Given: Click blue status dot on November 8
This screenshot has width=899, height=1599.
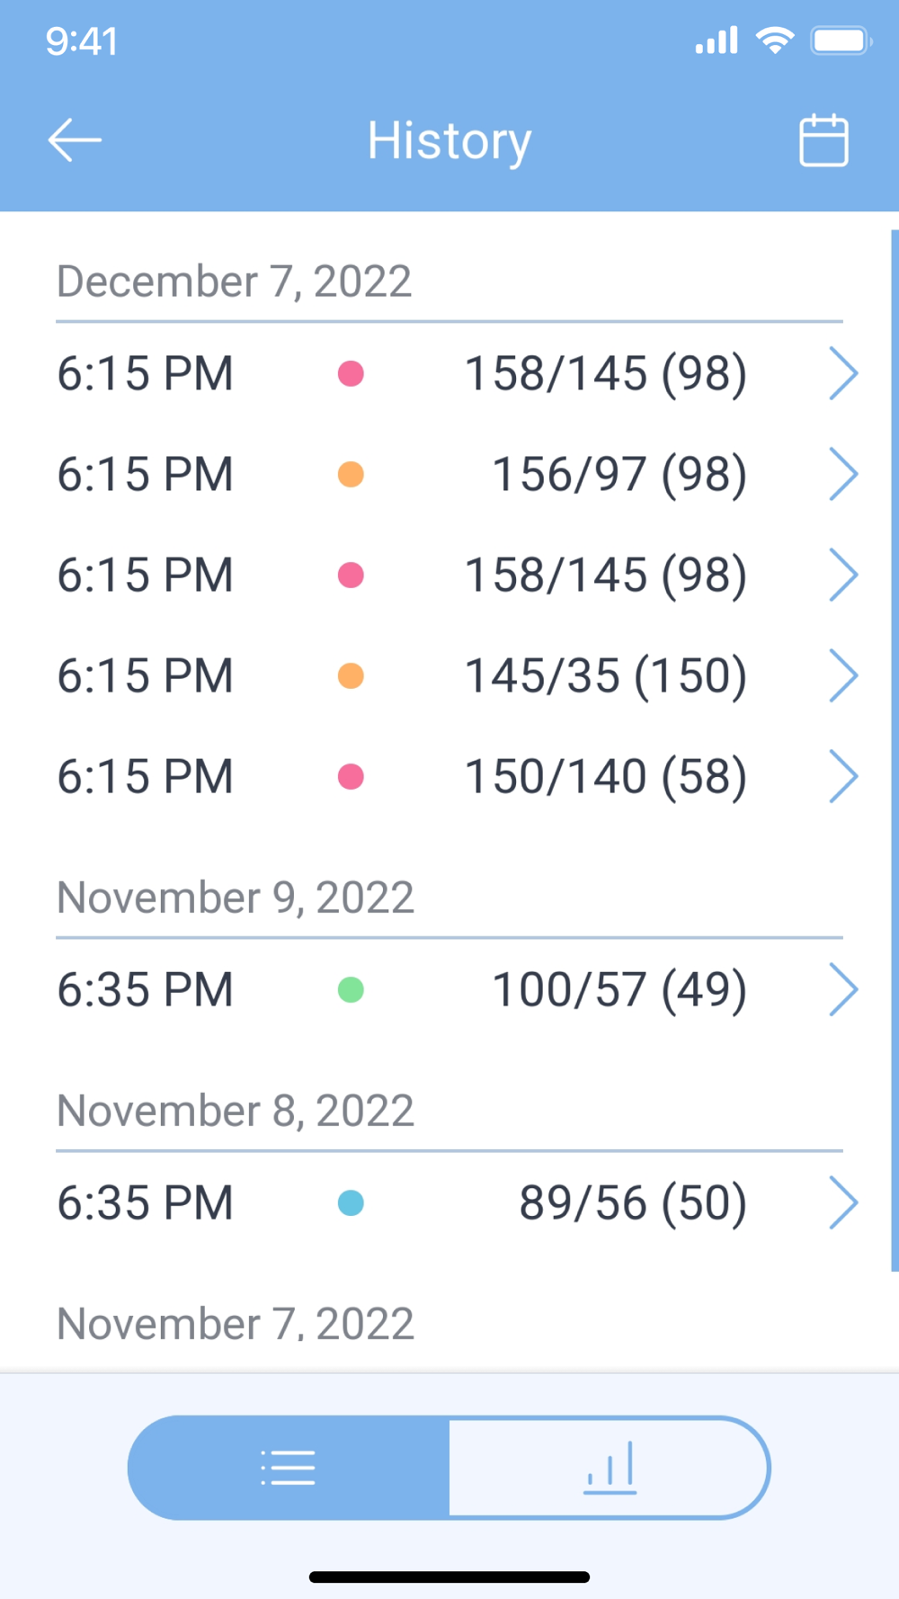Looking at the screenshot, I should pyautogui.click(x=351, y=1202).
